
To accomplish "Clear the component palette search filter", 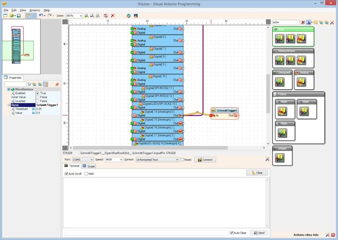I will [x=303, y=22].
